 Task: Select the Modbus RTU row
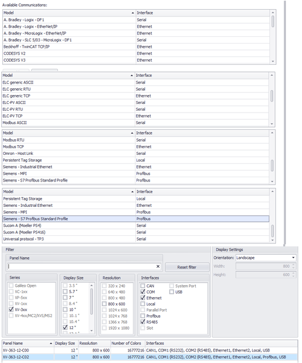coord(136,140)
